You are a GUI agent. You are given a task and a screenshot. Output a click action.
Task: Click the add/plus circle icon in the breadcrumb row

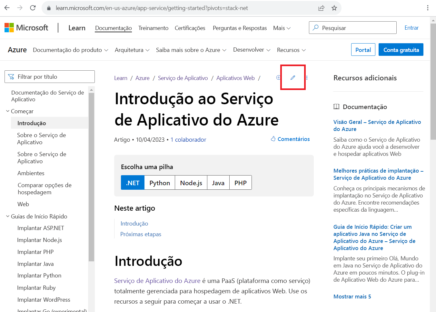[x=278, y=77]
